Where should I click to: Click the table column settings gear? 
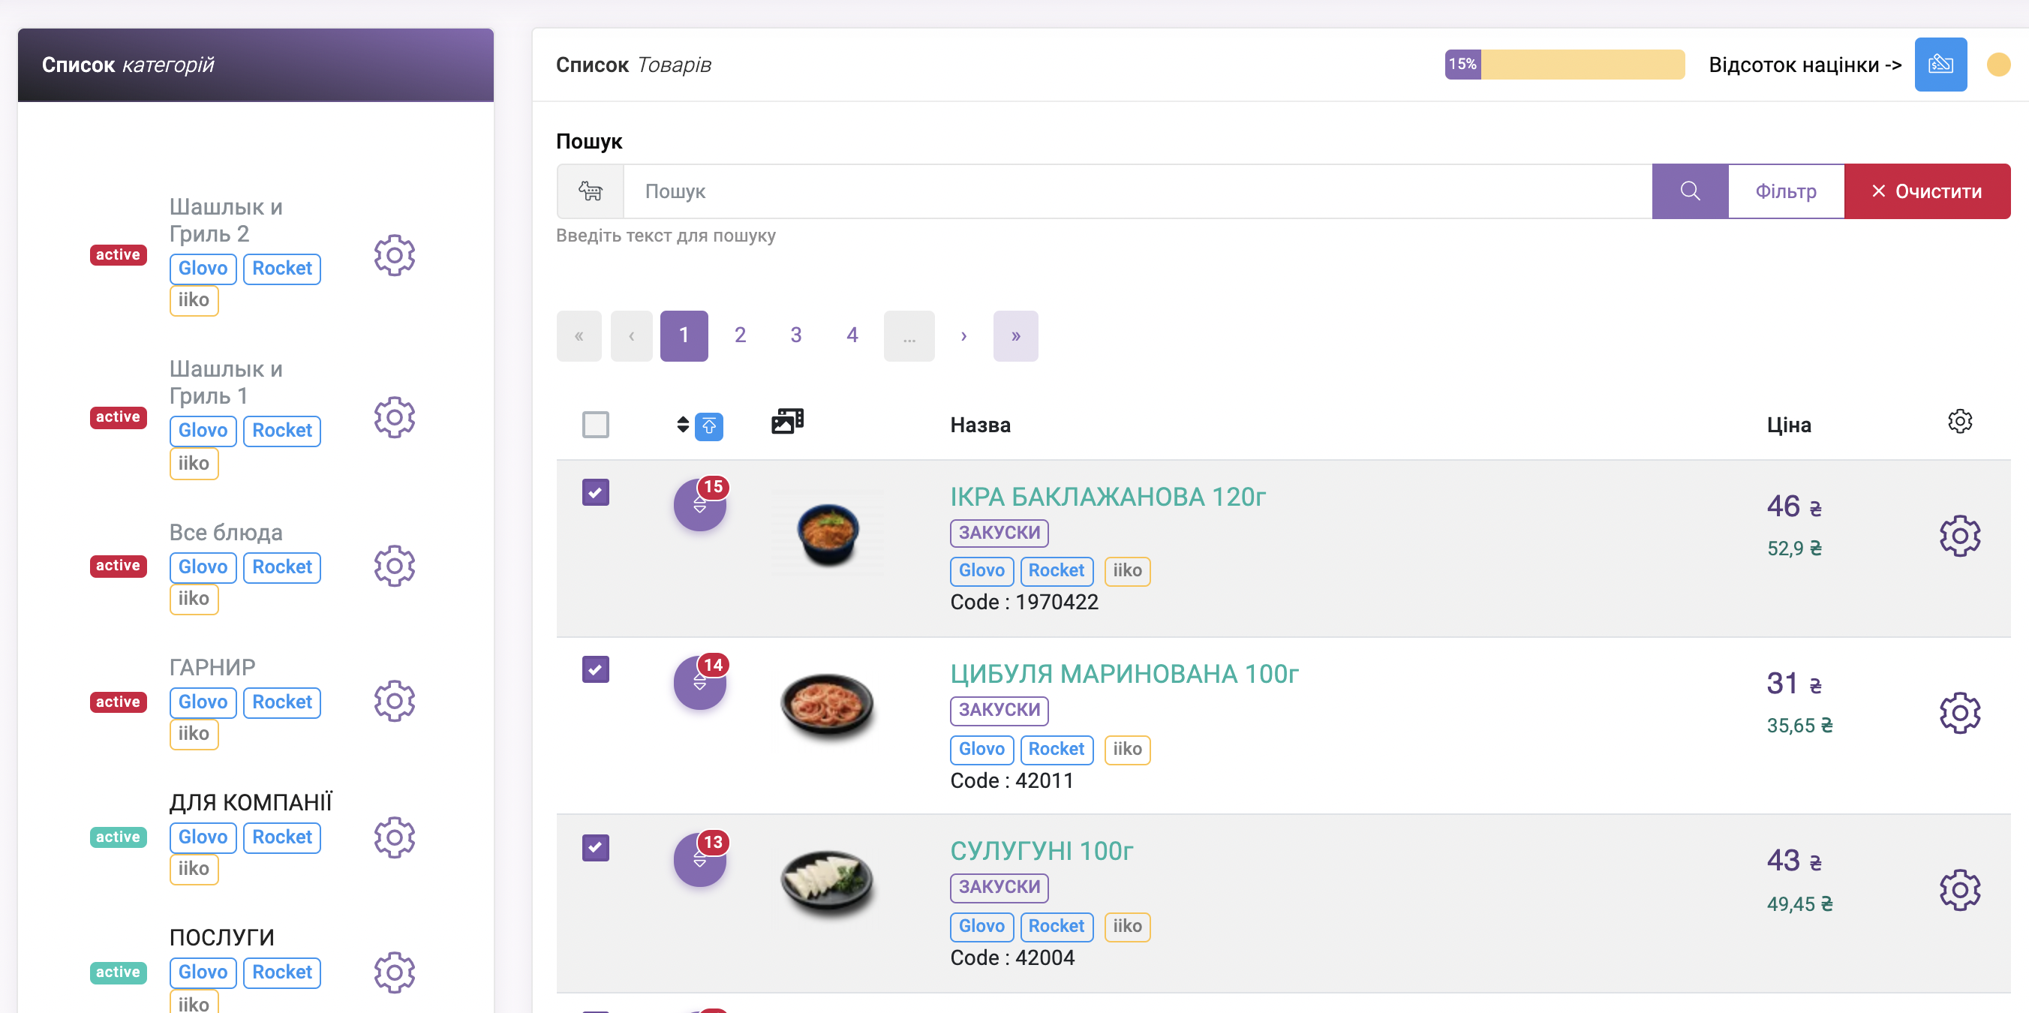pos(1960,422)
